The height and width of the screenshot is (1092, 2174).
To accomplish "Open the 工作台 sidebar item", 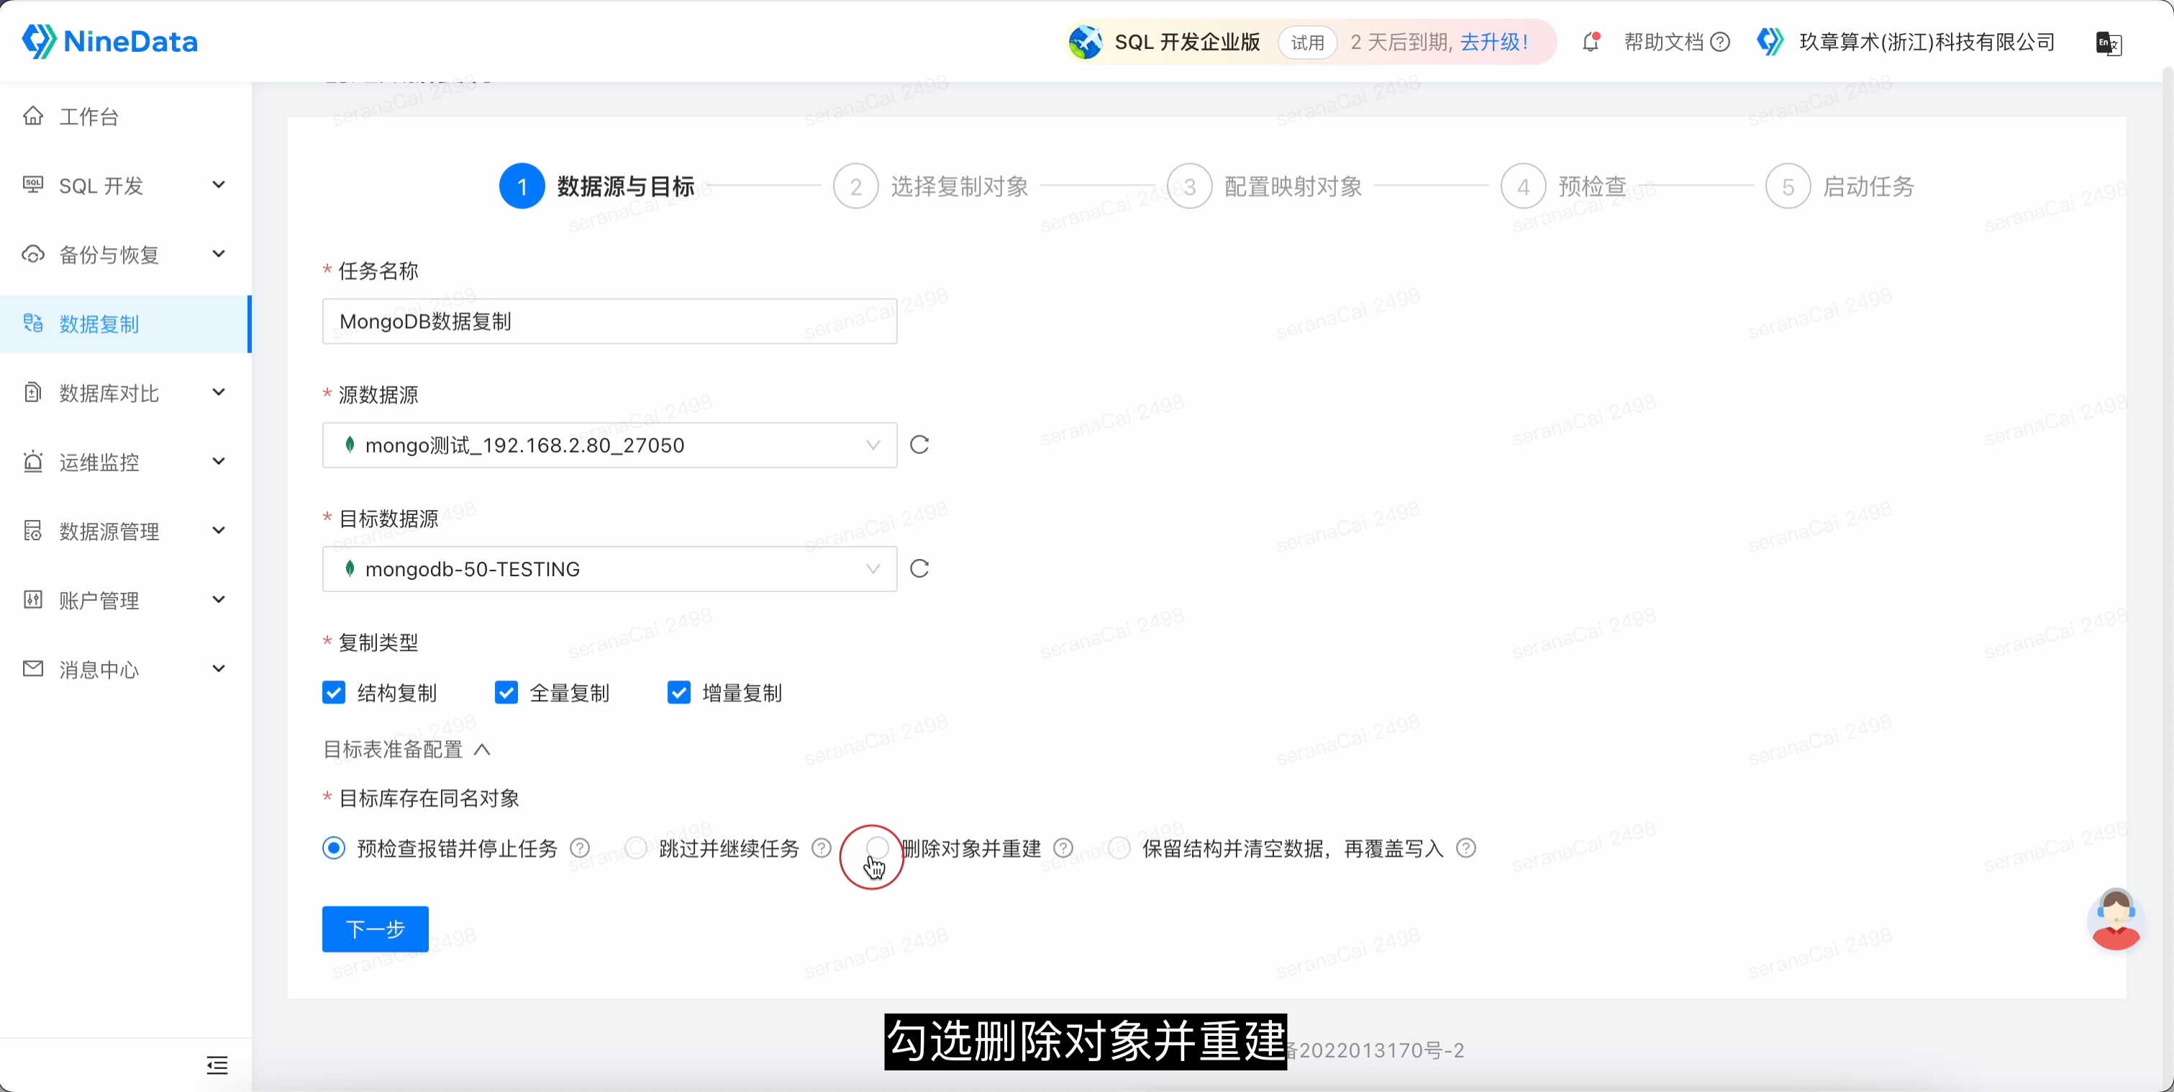I will click(88, 117).
